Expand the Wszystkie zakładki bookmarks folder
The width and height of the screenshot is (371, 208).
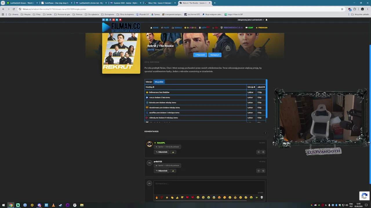(360, 14)
